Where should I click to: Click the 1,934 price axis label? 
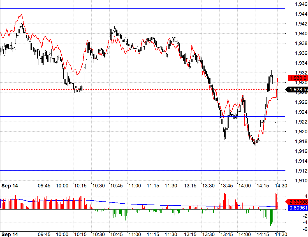click(301, 63)
